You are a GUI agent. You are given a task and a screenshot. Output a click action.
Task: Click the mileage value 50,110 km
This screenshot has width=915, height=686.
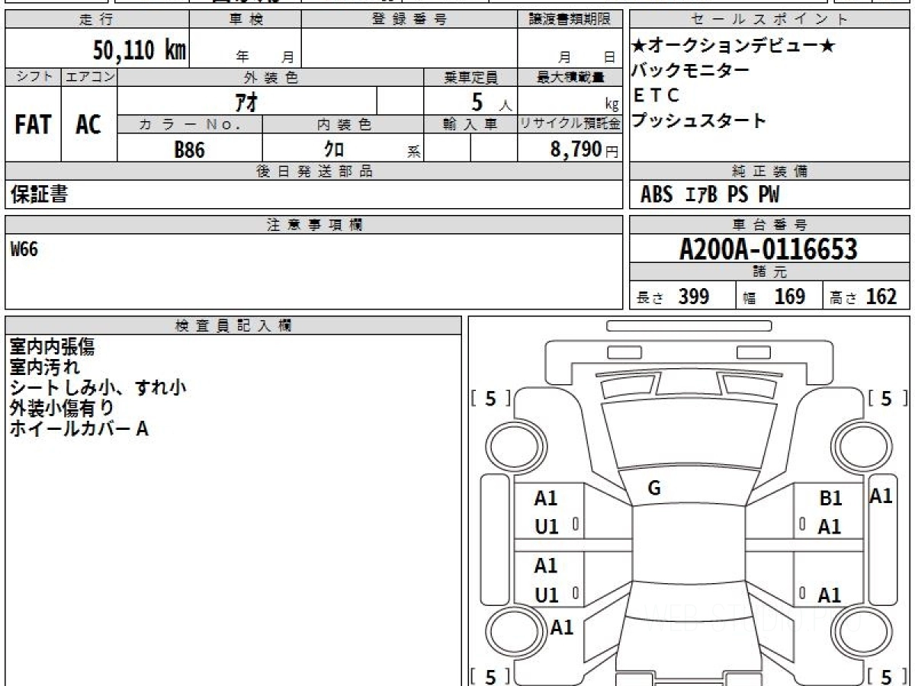140,50
